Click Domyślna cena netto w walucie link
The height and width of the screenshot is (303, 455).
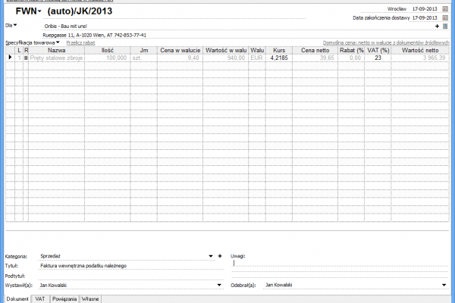[386, 42]
